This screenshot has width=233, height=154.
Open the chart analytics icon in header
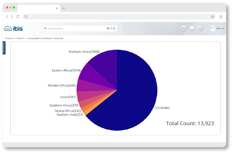[x=200, y=28]
